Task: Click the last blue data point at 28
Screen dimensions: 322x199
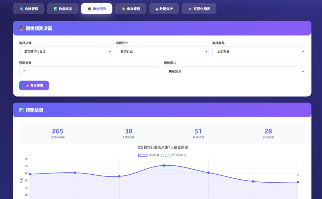Action: pyautogui.click(x=298, y=182)
